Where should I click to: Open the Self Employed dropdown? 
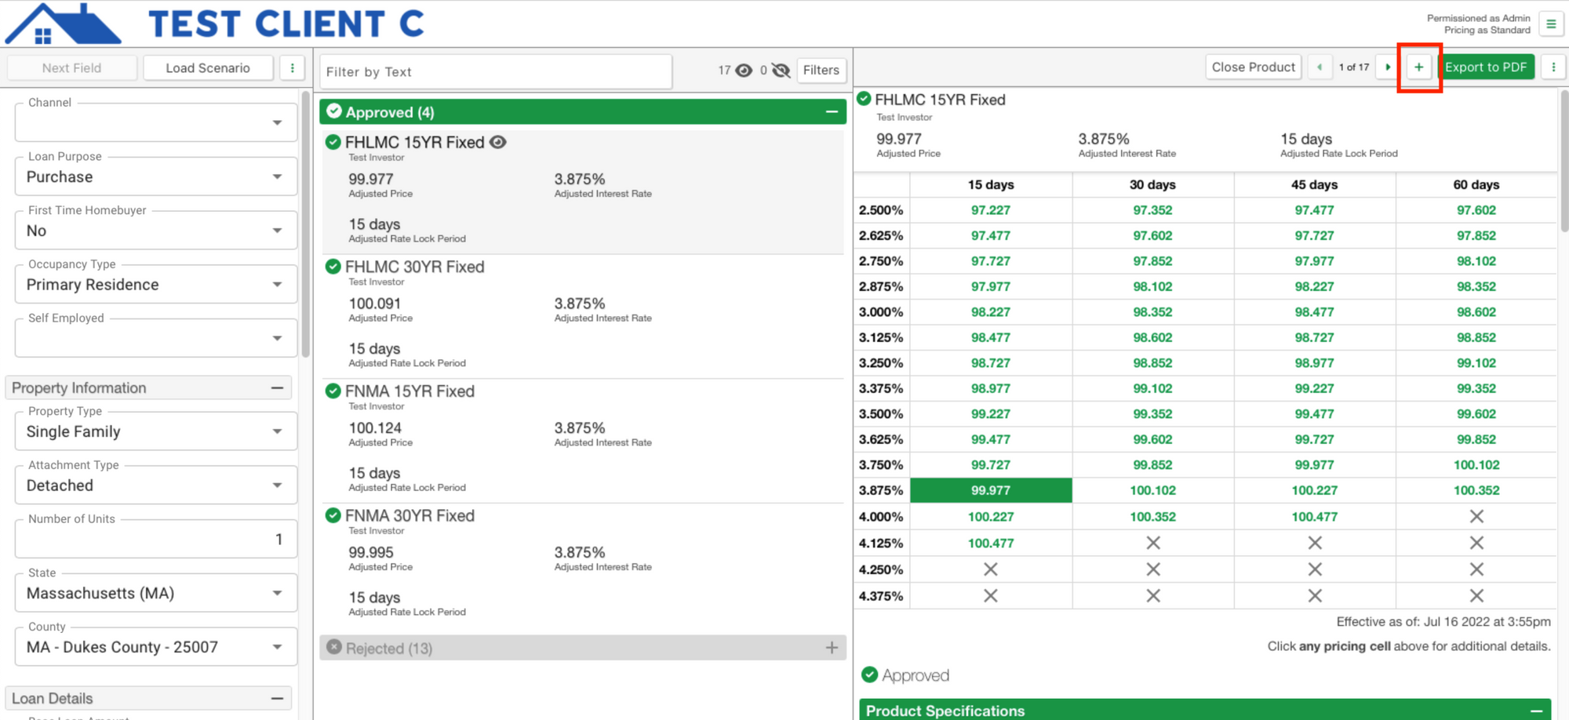(x=156, y=338)
